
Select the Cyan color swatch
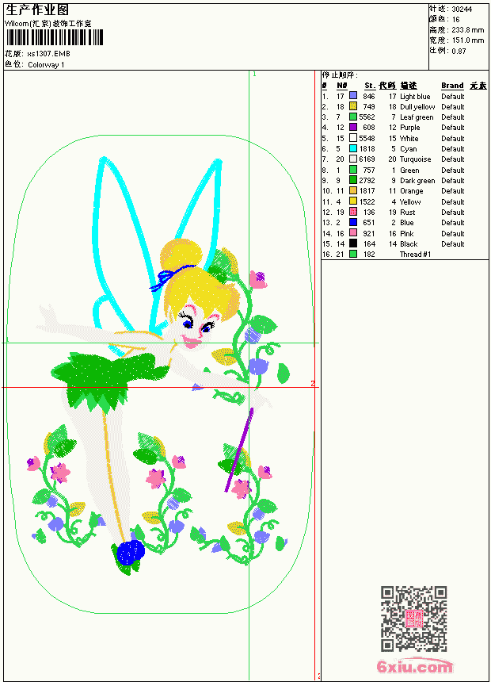click(353, 148)
